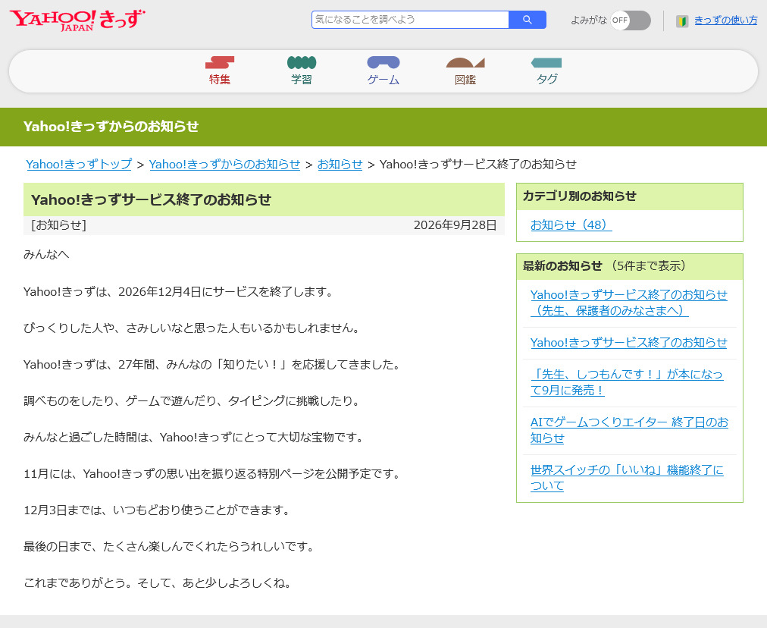Open the きっずの使い方 link

click(725, 20)
